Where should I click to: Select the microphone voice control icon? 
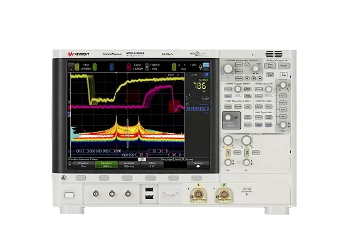pos(201,67)
